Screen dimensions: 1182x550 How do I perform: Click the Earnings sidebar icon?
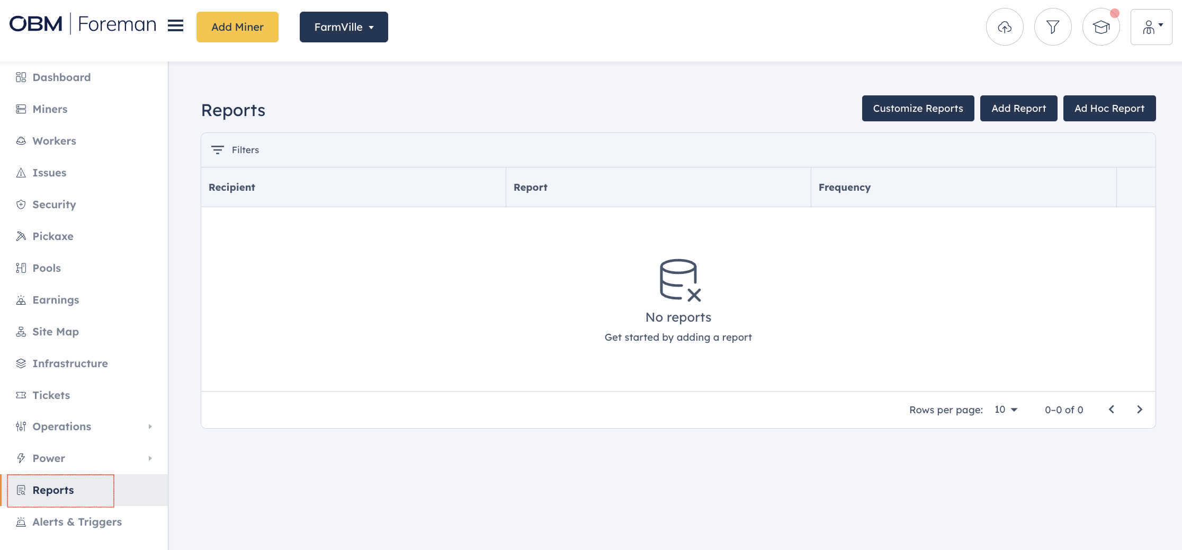point(21,300)
